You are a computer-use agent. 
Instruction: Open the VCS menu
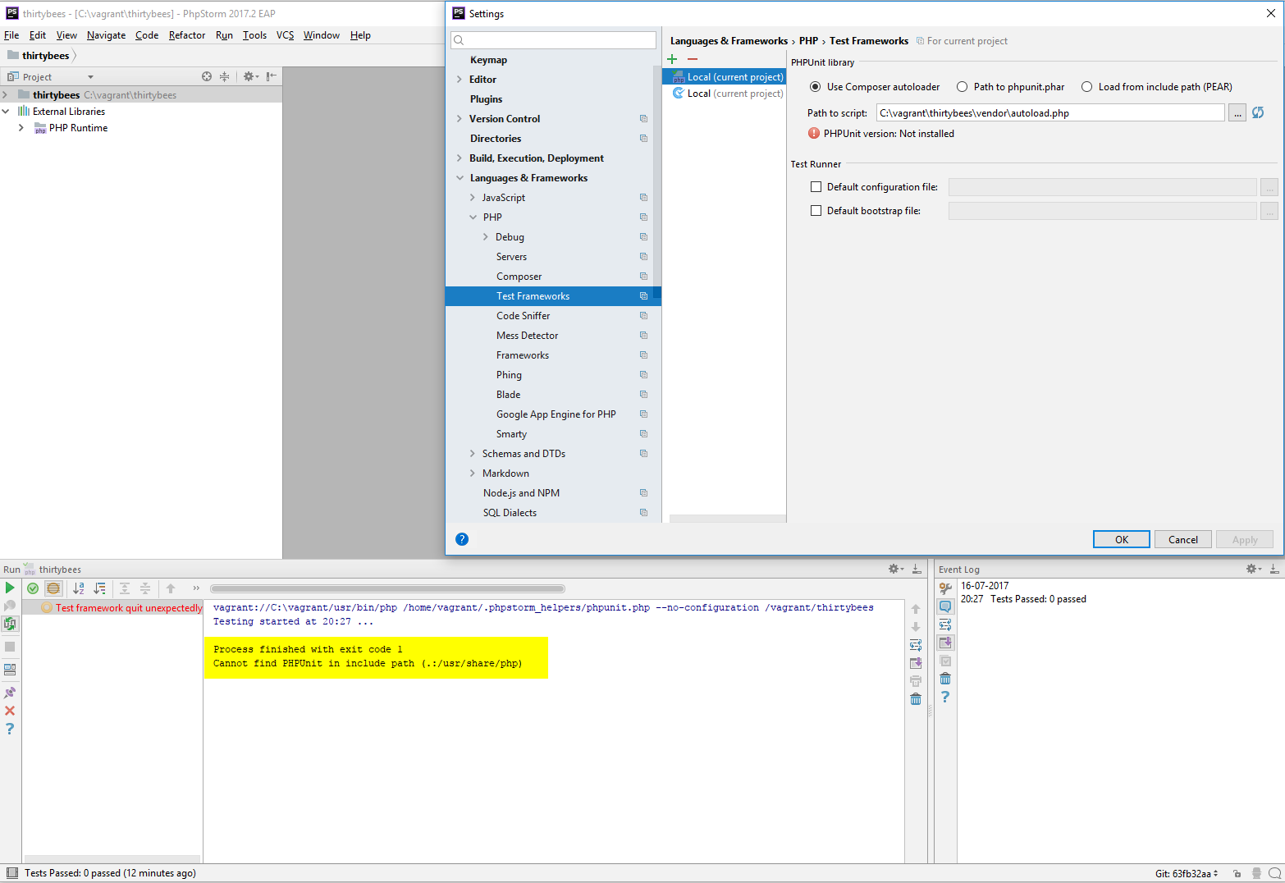click(x=285, y=35)
